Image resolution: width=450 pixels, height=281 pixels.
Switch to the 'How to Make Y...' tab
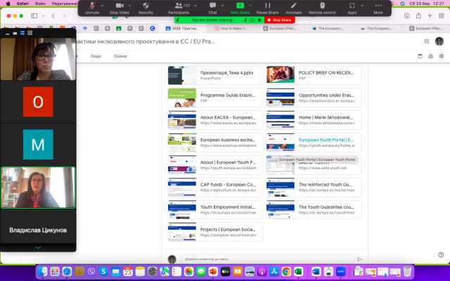(231, 28)
